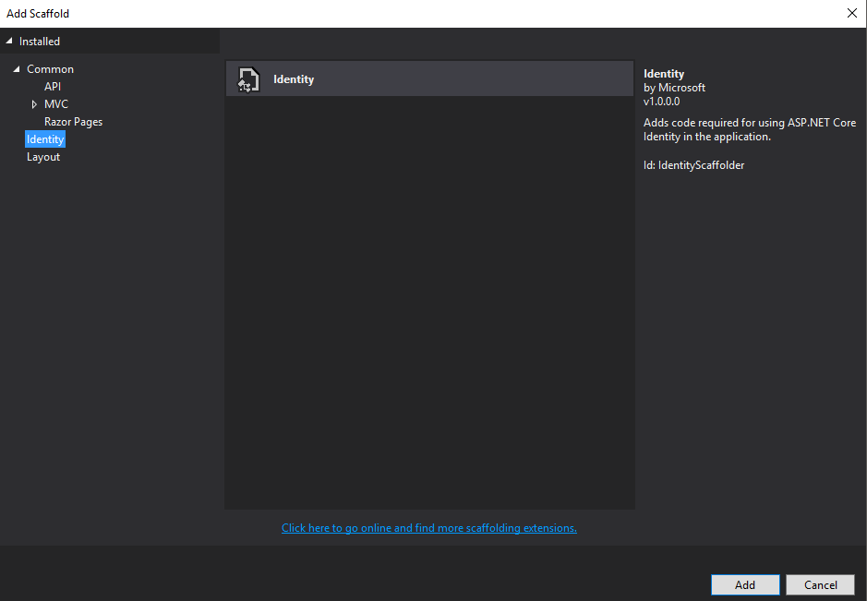Click the Identity scaffolder icon in the list
The height and width of the screenshot is (601, 867).
coord(248,79)
